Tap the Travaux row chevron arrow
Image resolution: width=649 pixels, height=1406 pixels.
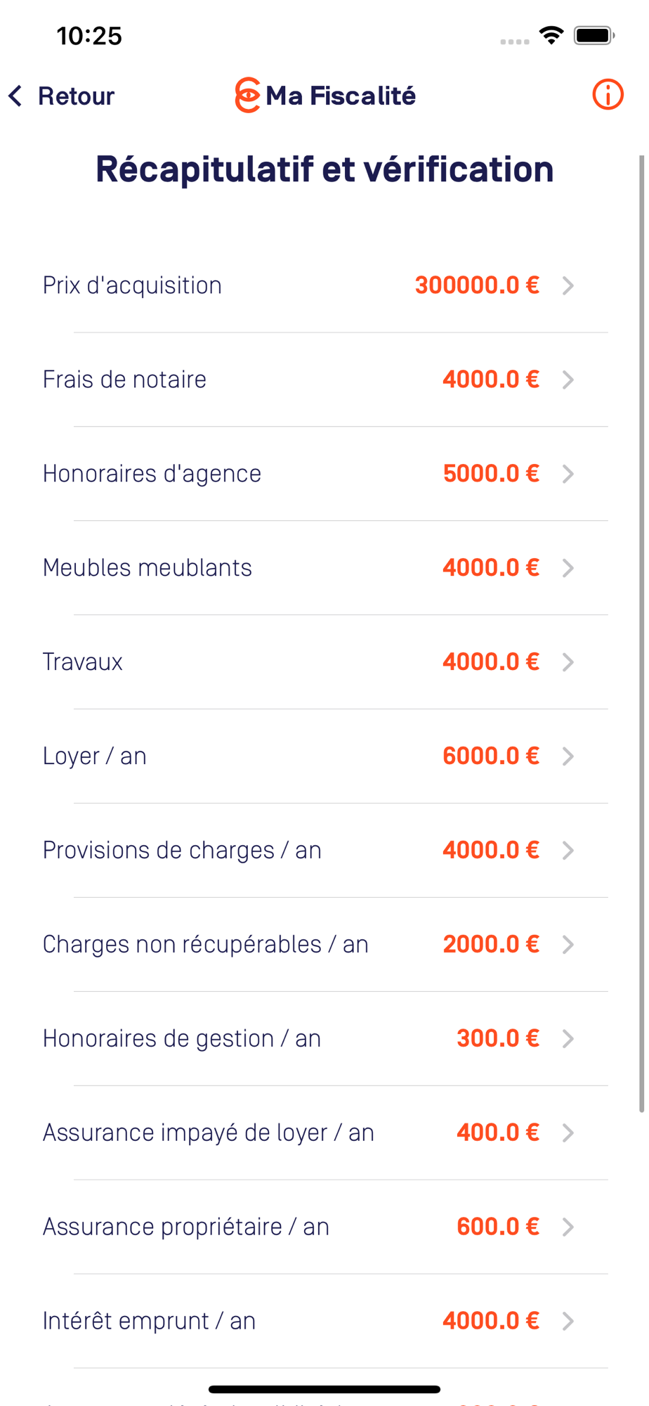pyautogui.click(x=568, y=662)
